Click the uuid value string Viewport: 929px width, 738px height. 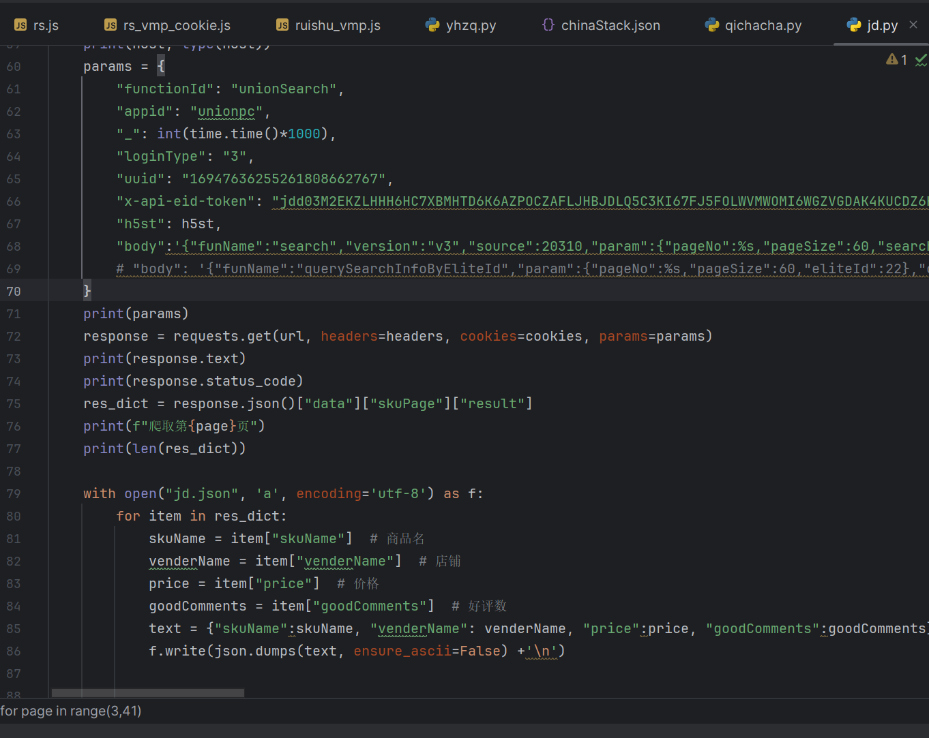coord(284,179)
